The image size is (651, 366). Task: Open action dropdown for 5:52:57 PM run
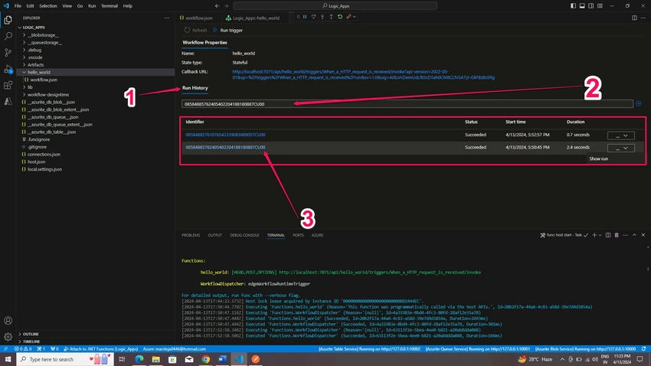pyautogui.click(x=621, y=136)
